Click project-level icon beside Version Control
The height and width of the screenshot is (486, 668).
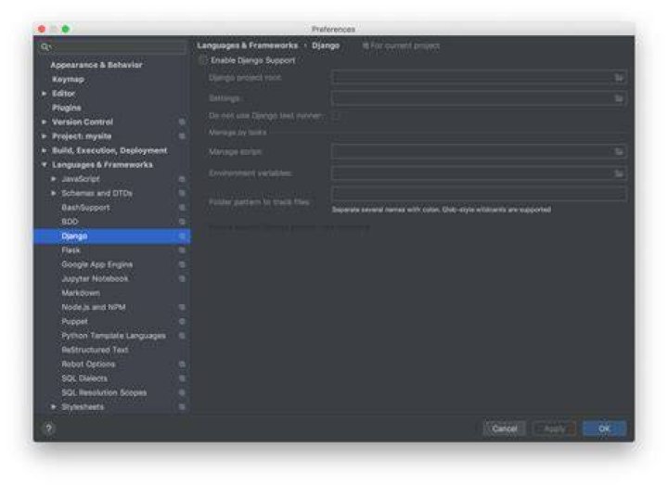coord(182,121)
